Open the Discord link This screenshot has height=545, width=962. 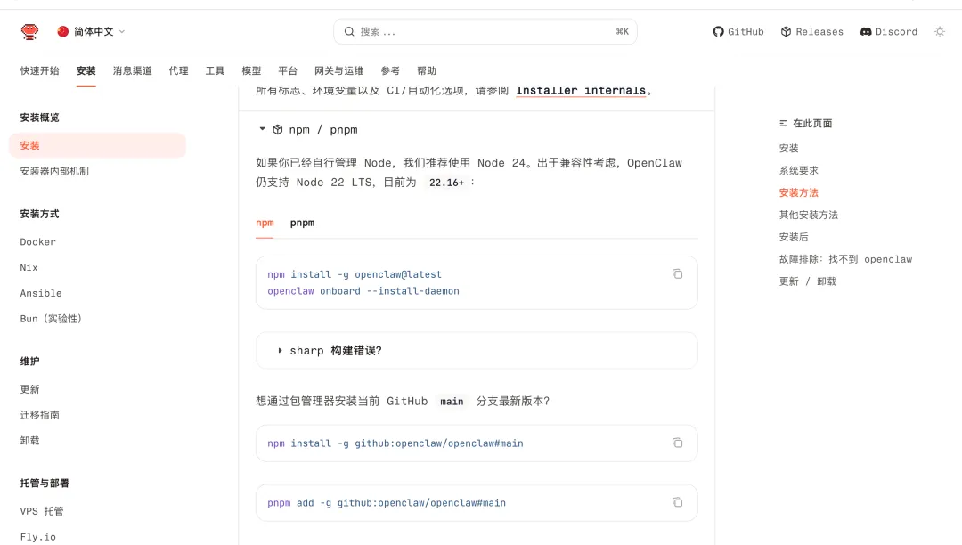(889, 31)
